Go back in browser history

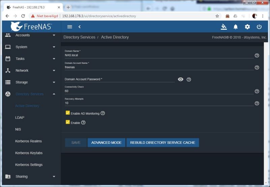(x=7, y=16)
